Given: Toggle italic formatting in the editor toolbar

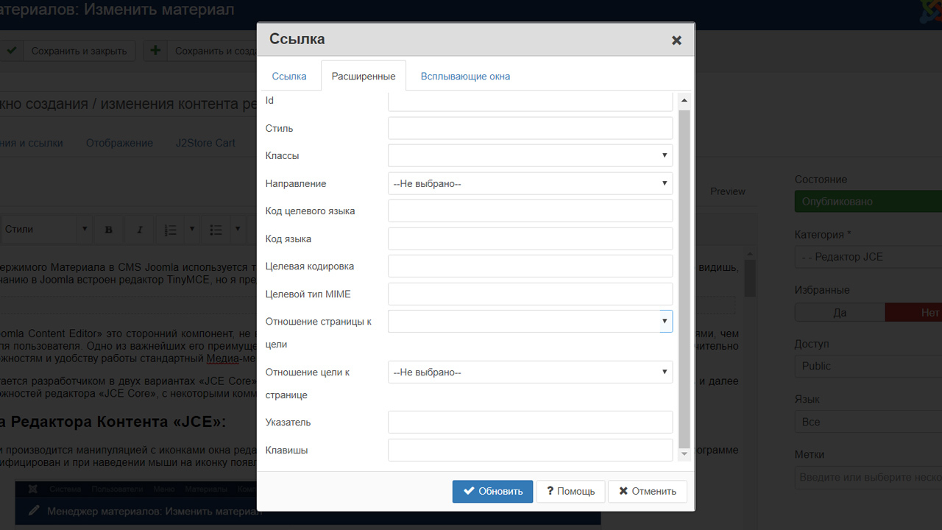Looking at the screenshot, I should (140, 230).
